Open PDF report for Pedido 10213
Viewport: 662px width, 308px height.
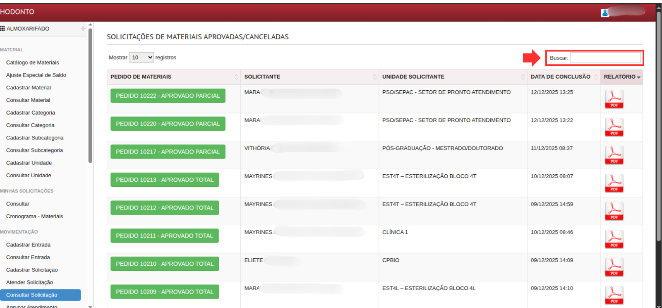click(x=614, y=183)
